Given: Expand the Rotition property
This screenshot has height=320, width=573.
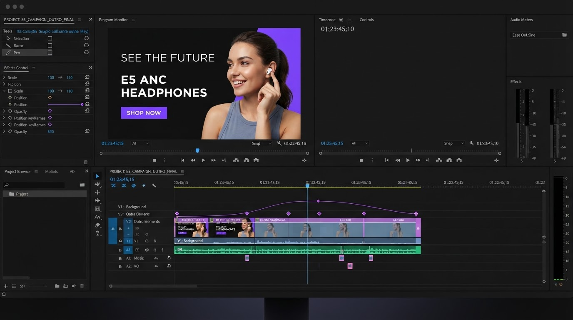Looking at the screenshot, I should tap(4, 84).
